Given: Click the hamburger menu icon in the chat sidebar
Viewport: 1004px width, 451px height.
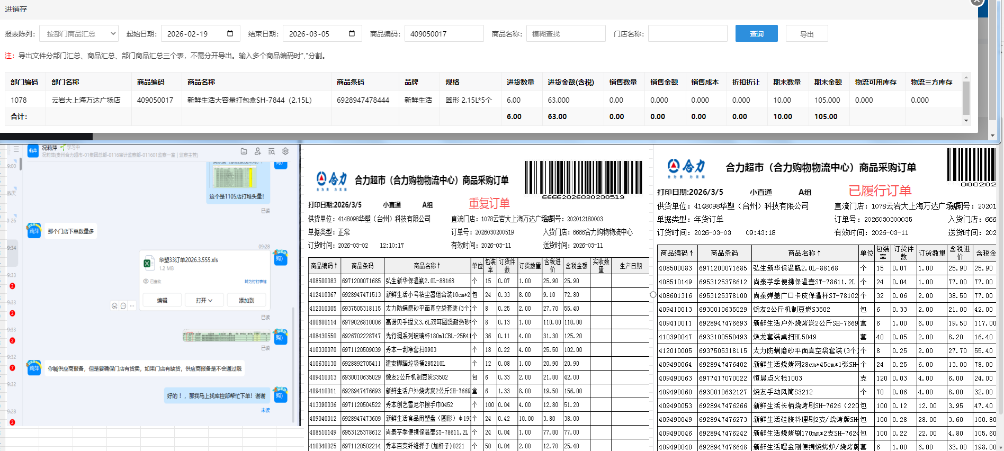Looking at the screenshot, I should click(16, 149).
